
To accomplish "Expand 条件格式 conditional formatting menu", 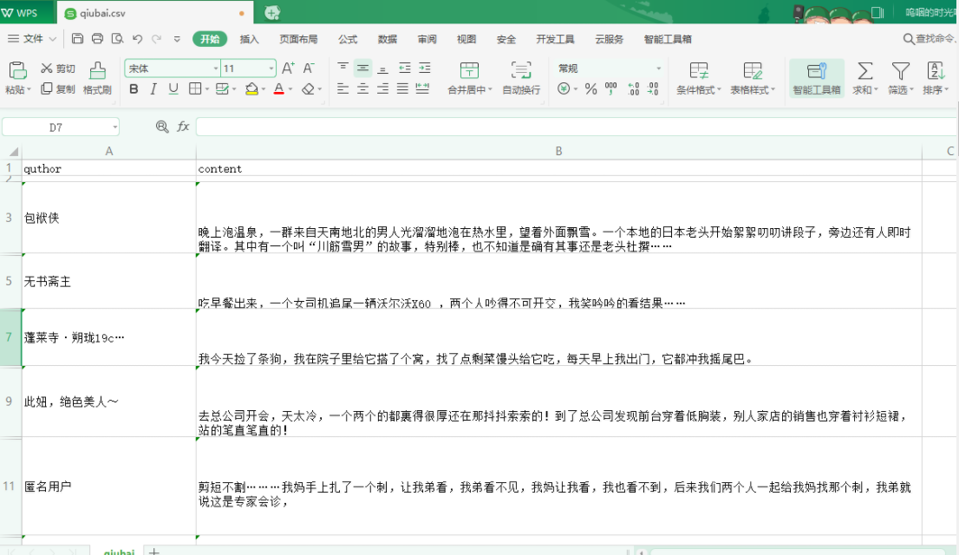I will pos(720,90).
